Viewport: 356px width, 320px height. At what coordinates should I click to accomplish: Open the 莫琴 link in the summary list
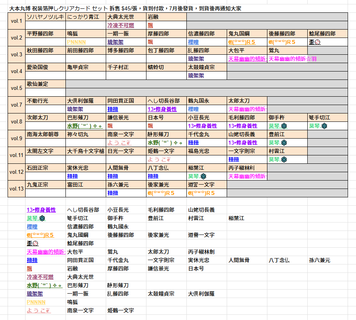point(36,219)
